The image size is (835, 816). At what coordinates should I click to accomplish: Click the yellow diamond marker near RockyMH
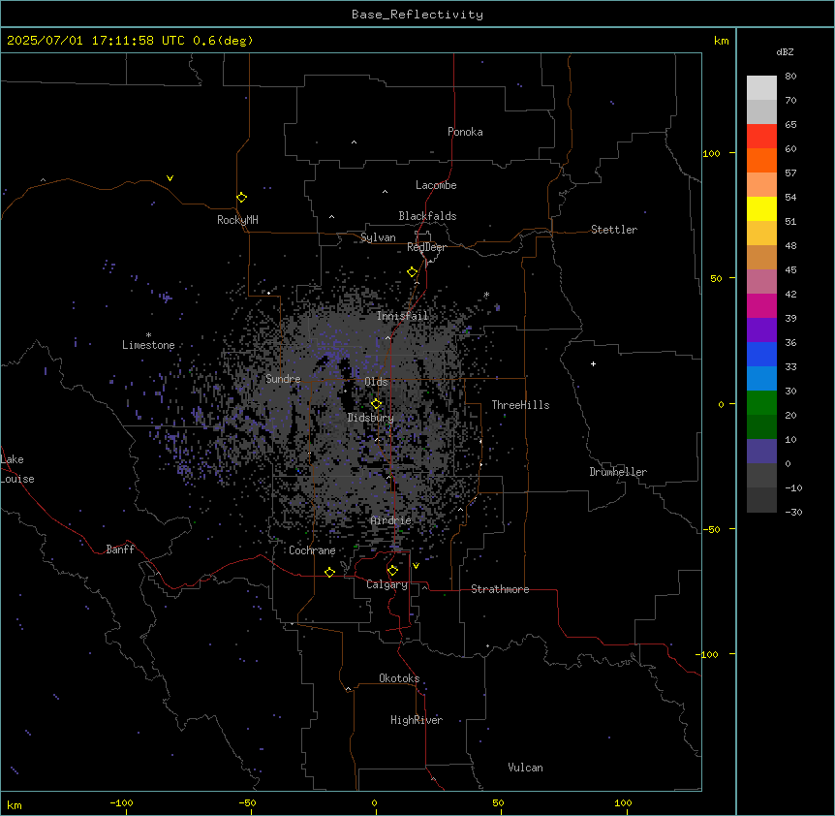click(242, 198)
